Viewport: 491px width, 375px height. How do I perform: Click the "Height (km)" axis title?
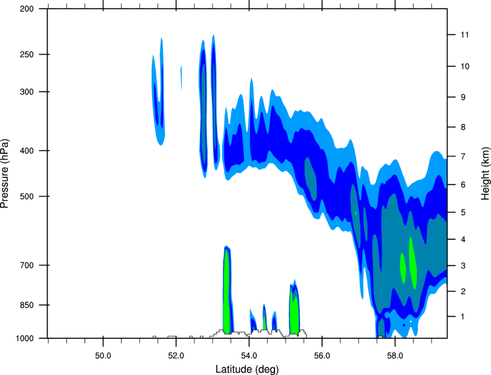point(485,173)
